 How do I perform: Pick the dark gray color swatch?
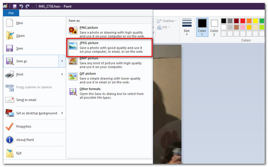[x=230, y=21]
